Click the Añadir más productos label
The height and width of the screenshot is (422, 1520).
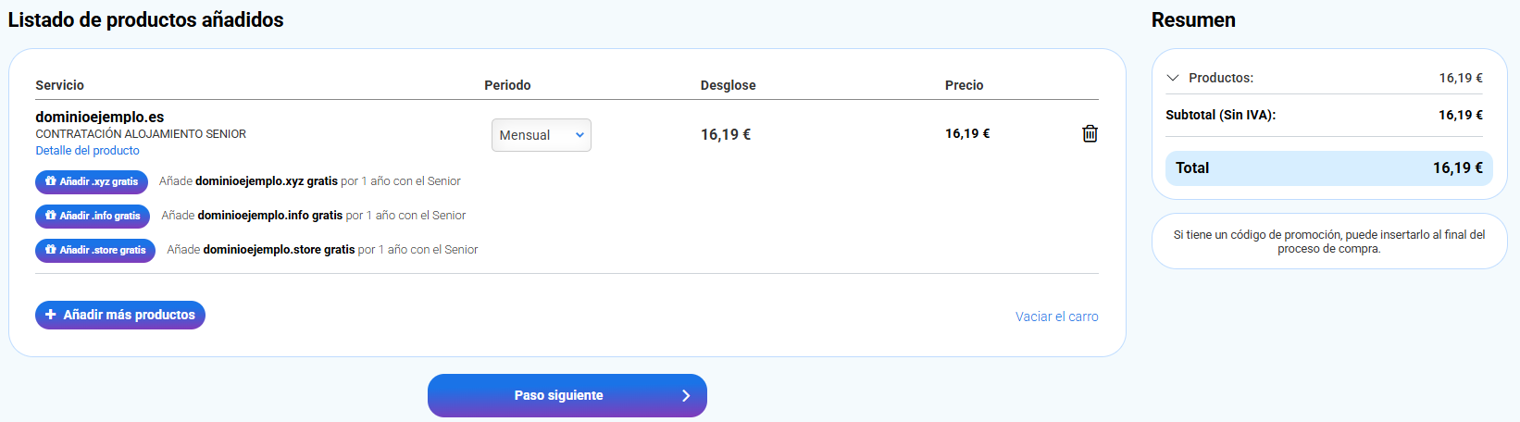click(x=129, y=316)
